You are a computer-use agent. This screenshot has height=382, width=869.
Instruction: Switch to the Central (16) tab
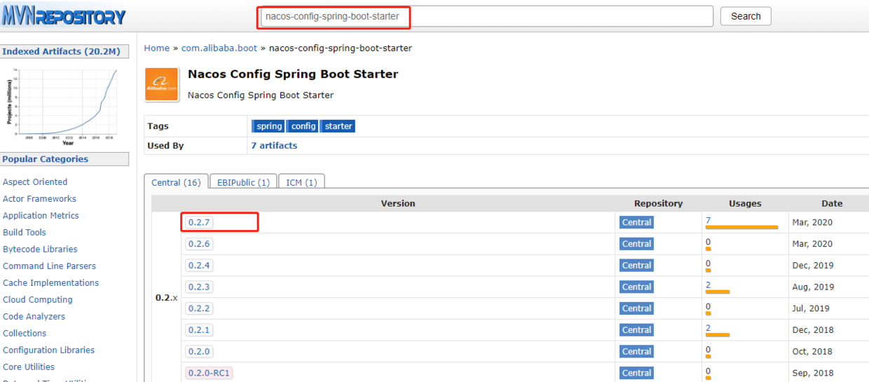coord(176,182)
